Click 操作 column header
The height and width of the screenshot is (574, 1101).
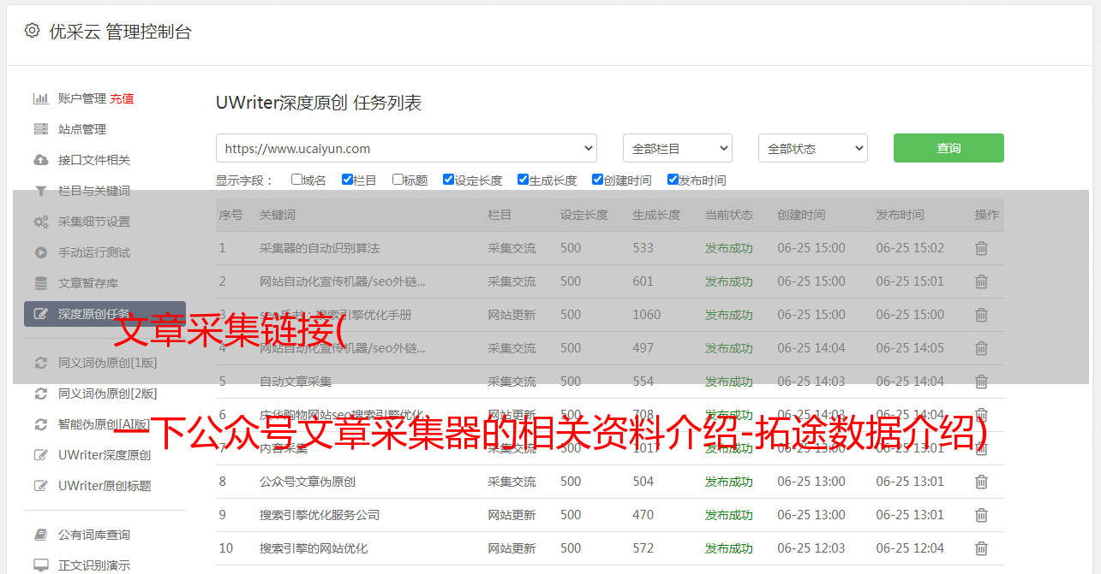tap(987, 215)
